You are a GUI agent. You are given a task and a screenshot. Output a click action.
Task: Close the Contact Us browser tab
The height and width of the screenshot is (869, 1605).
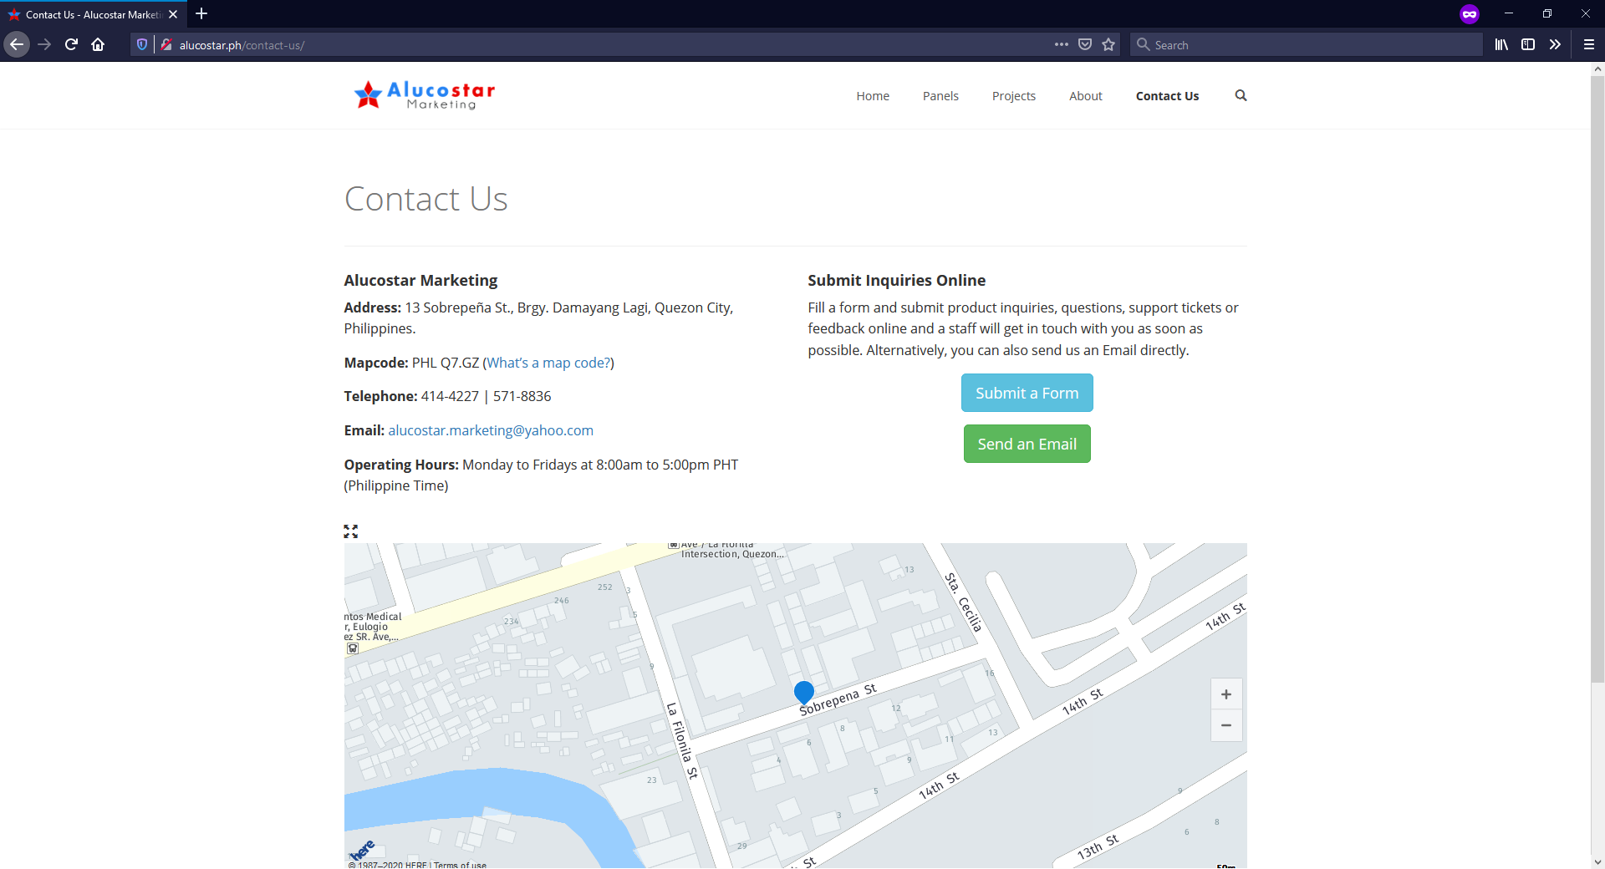(x=173, y=14)
